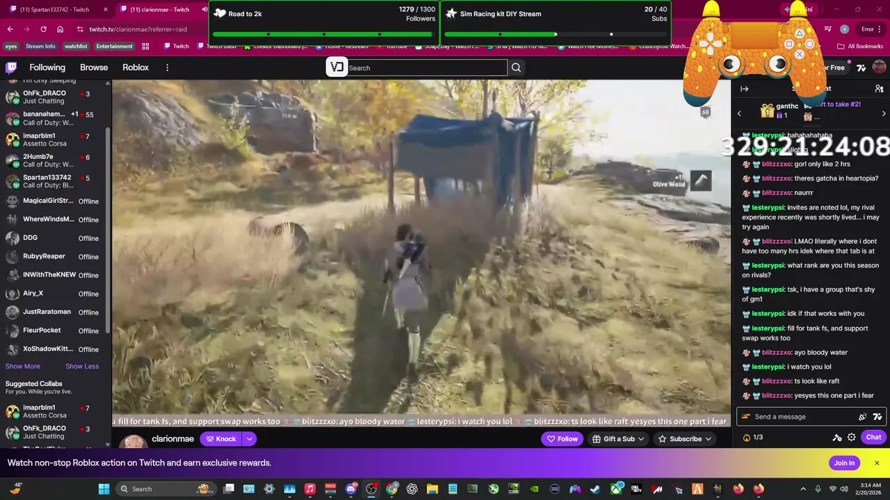The width and height of the screenshot is (890, 500).
Task: Click the search magnifier button
Action: pyautogui.click(x=516, y=67)
